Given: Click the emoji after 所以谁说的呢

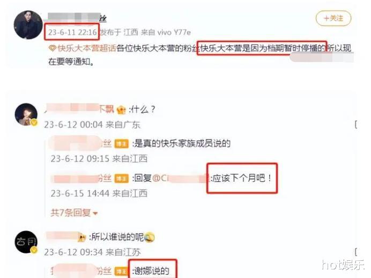Looking at the screenshot, I should 149,237.
